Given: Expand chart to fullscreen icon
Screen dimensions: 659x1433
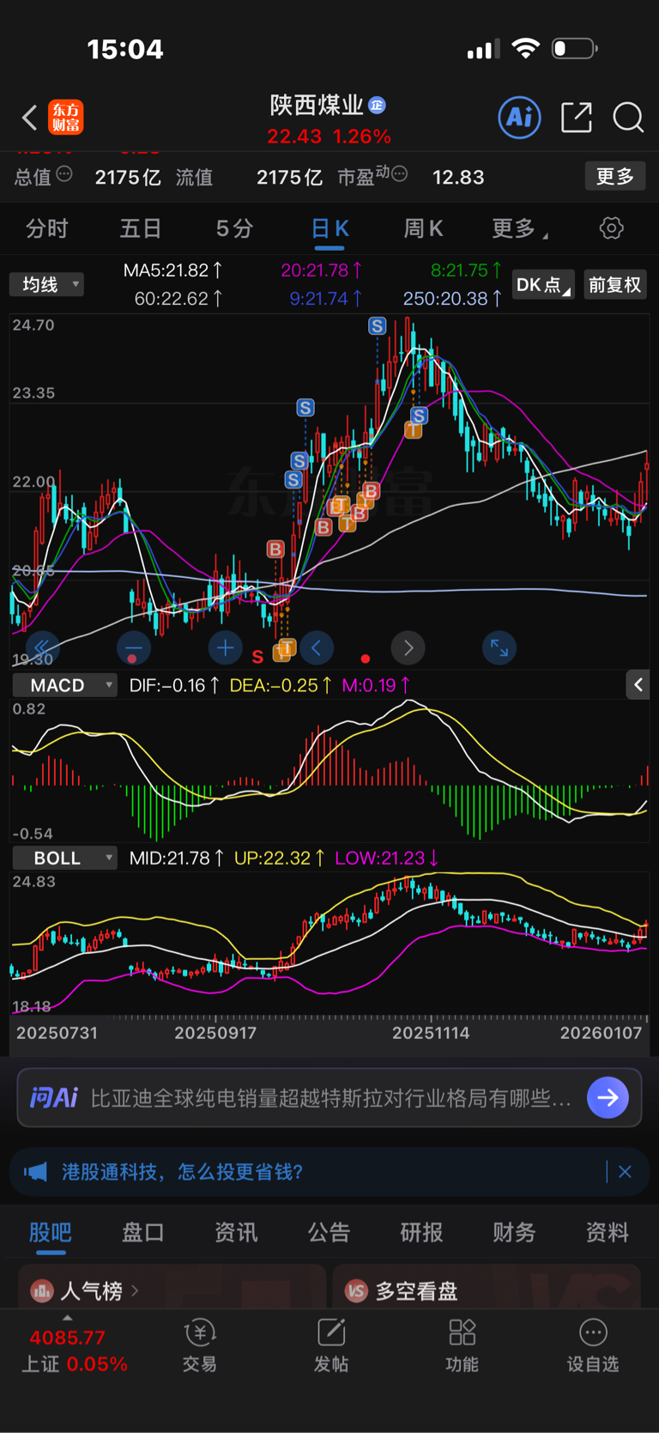Looking at the screenshot, I should pyautogui.click(x=499, y=647).
